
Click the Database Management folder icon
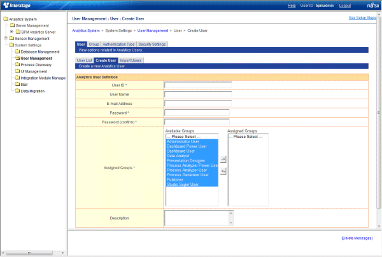click(17, 52)
